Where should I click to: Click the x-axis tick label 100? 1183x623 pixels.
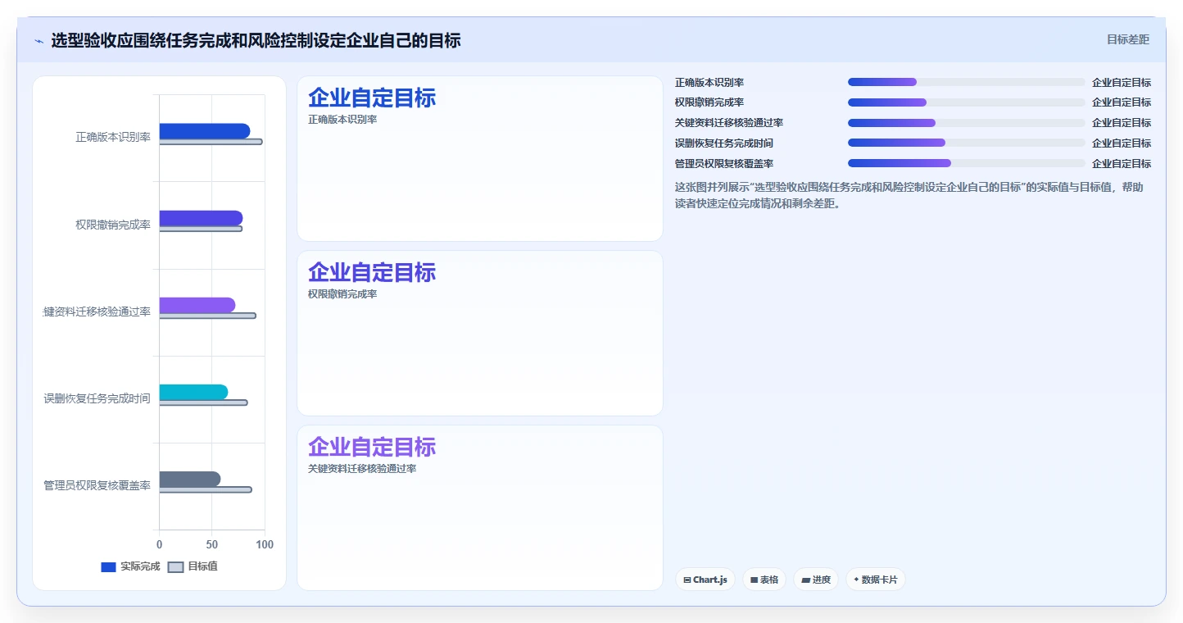(265, 544)
